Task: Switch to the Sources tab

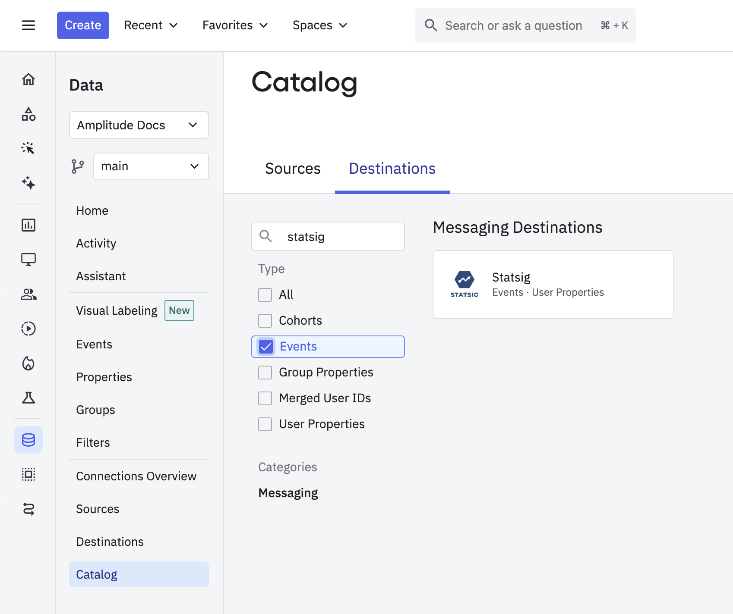Action: [x=293, y=169]
